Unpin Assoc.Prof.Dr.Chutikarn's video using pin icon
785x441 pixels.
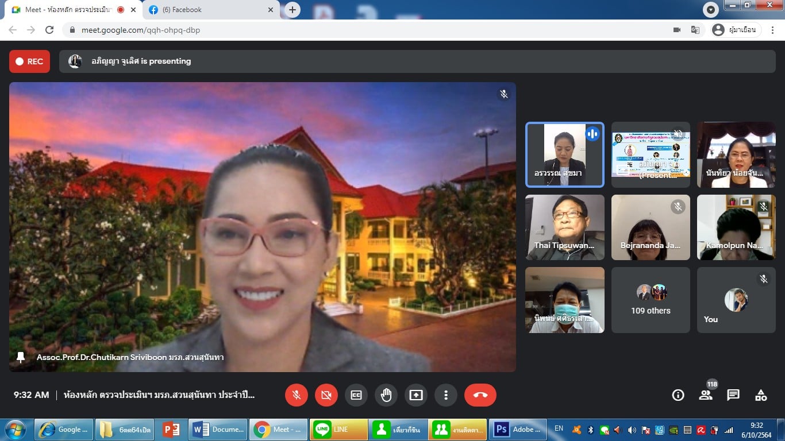coord(21,357)
